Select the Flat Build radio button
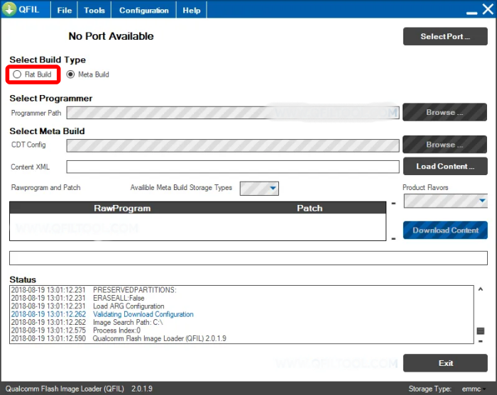497x395 pixels. (17, 74)
